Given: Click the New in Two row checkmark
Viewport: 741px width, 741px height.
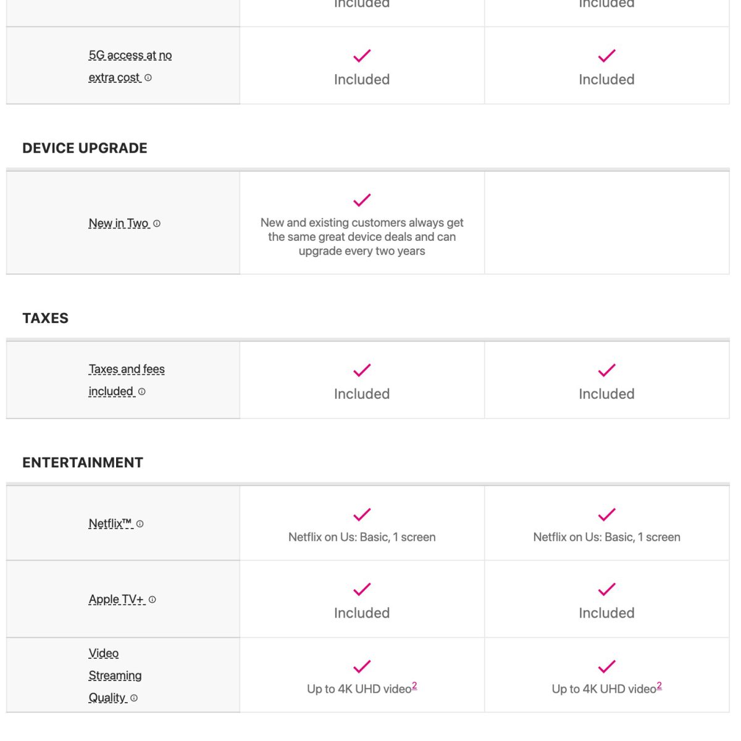Looking at the screenshot, I should 362,200.
